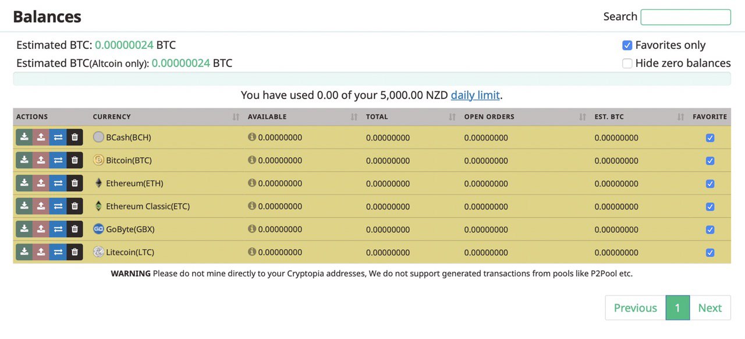Click info icon beside Ethereum Classic available balance
745x339 pixels.
pyautogui.click(x=252, y=206)
